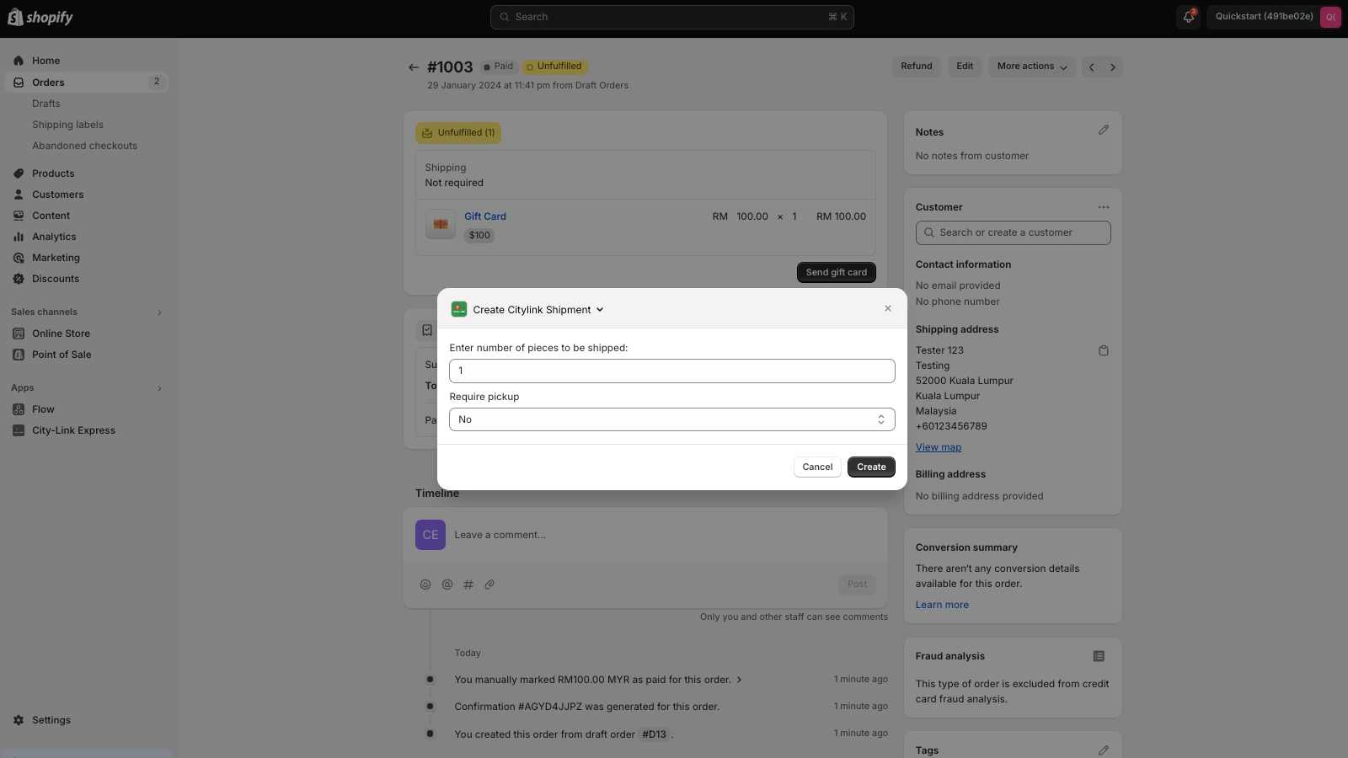This screenshot has width=1348, height=758.
Task: Close the Create Citylink Shipment dialog
Action: (x=888, y=308)
